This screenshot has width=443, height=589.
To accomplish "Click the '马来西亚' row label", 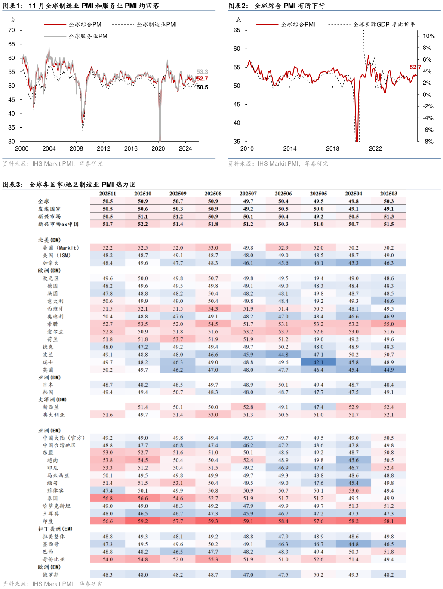I will click(x=58, y=475).
